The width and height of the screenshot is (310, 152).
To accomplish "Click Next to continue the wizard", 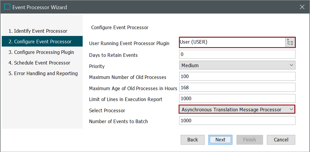I will coord(220,140).
